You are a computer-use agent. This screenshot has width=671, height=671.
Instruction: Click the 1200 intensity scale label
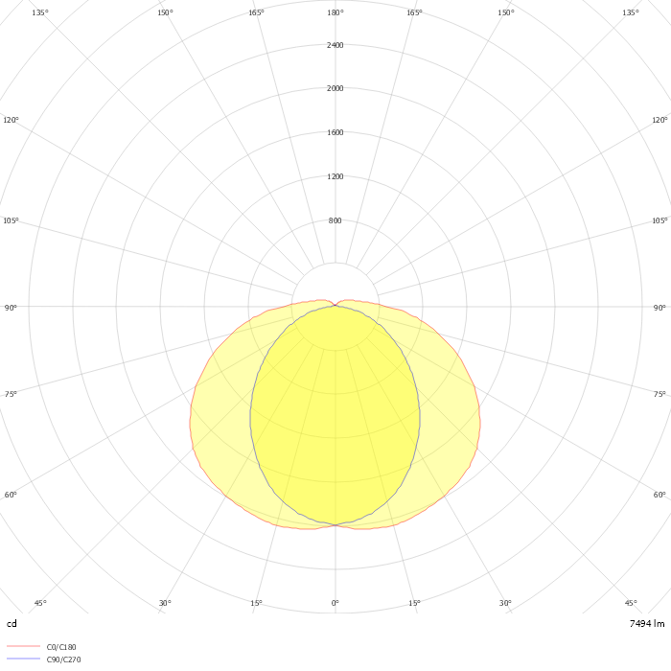tap(335, 176)
